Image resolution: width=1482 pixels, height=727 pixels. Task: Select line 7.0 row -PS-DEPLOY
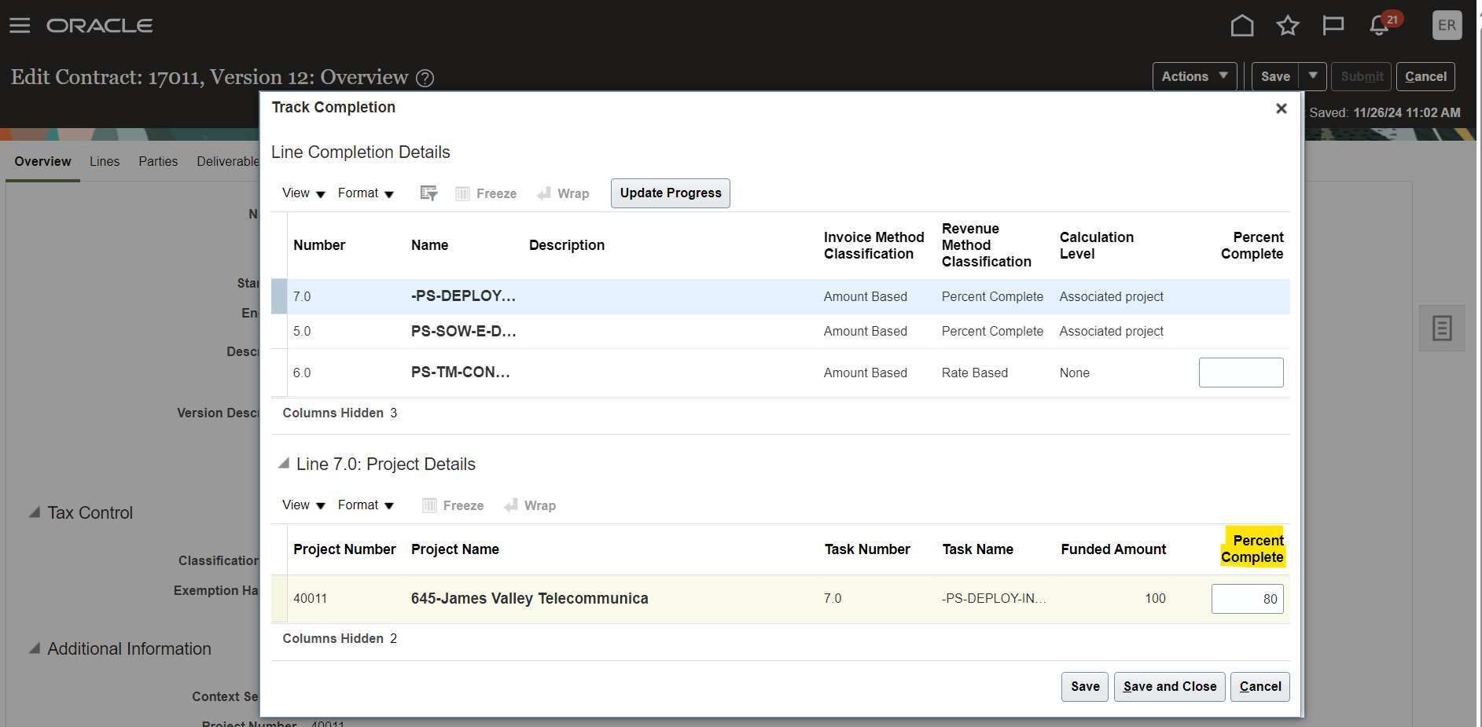(x=781, y=296)
